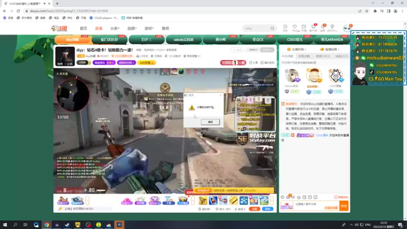Open the Windows Start menu
This screenshot has width=407, height=229.
pos(5,224)
